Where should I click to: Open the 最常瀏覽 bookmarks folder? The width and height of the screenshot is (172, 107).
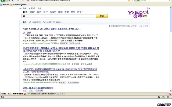click(5, 5)
